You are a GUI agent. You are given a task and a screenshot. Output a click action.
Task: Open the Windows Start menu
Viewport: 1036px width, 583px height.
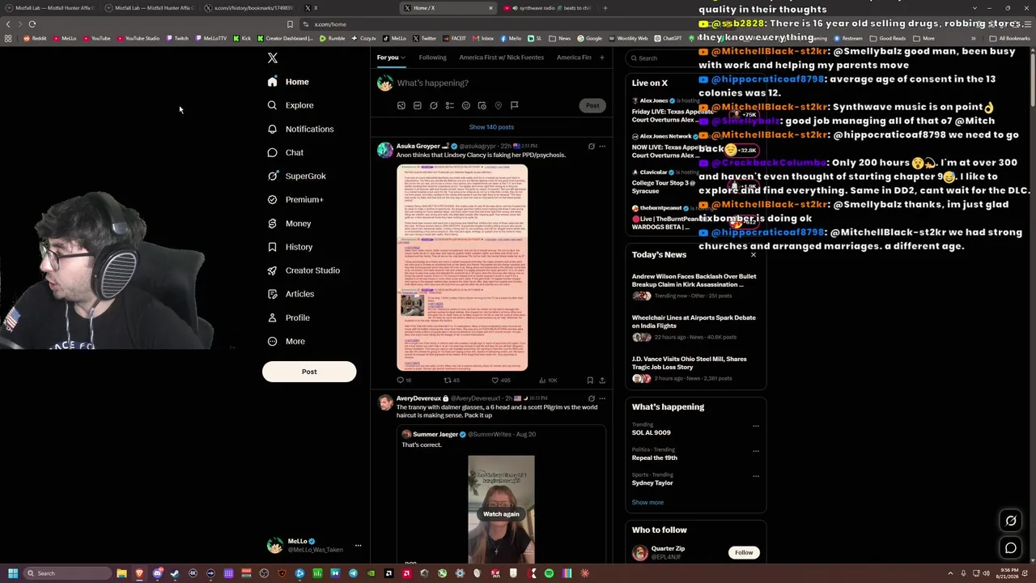click(13, 573)
